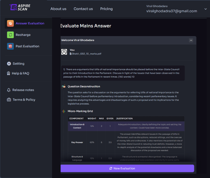Expand the account dropdown chevron
The width and height of the screenshot is (210, 178).
coord(205,9)
